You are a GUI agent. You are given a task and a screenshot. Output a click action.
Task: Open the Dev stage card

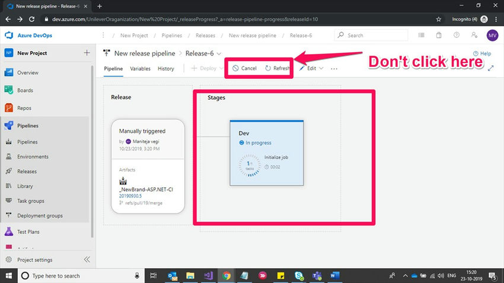coord(266,152)
